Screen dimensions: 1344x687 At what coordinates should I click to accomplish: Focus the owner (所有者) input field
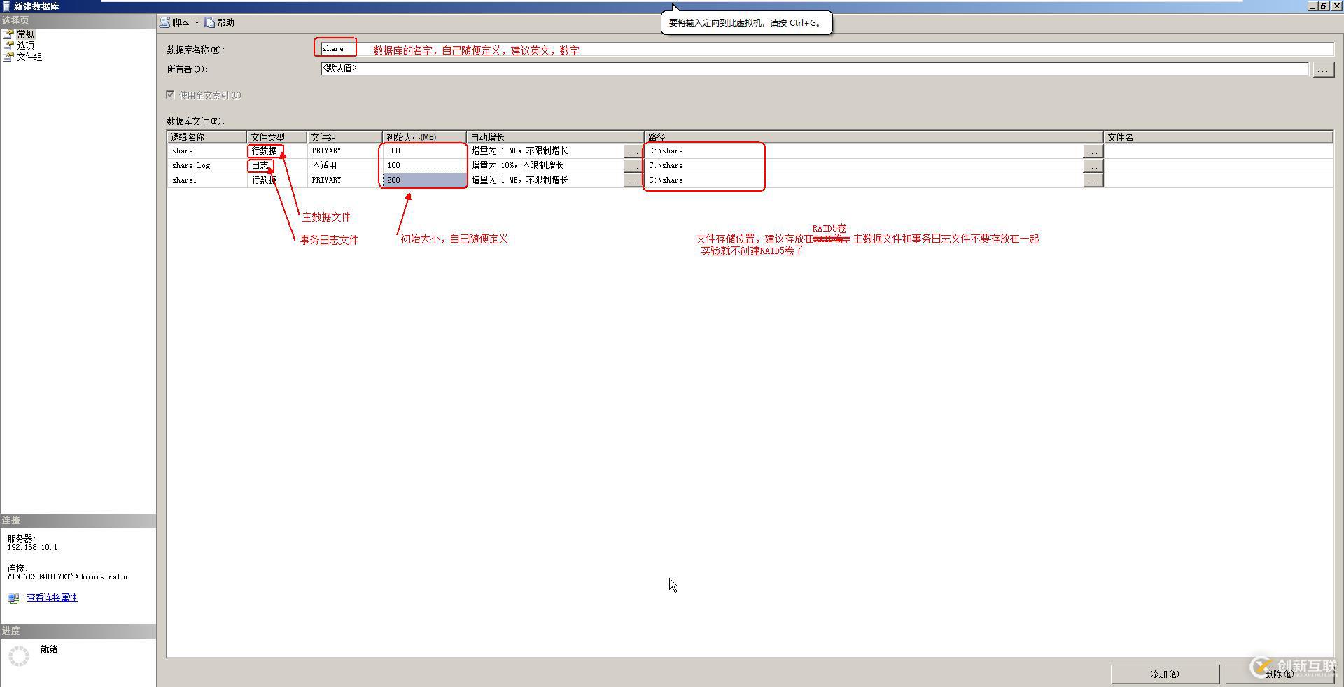(815, 69)
